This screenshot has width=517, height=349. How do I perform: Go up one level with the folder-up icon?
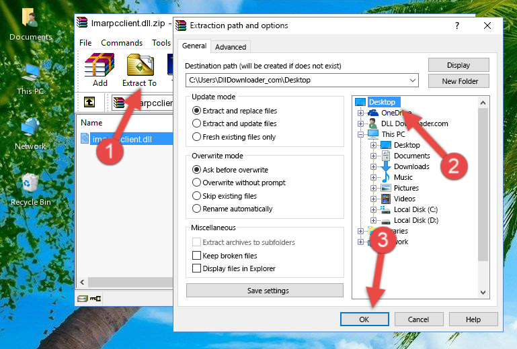point(89,102)
